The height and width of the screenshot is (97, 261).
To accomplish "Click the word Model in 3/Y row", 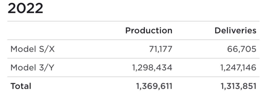I will (x=22, y=68).
